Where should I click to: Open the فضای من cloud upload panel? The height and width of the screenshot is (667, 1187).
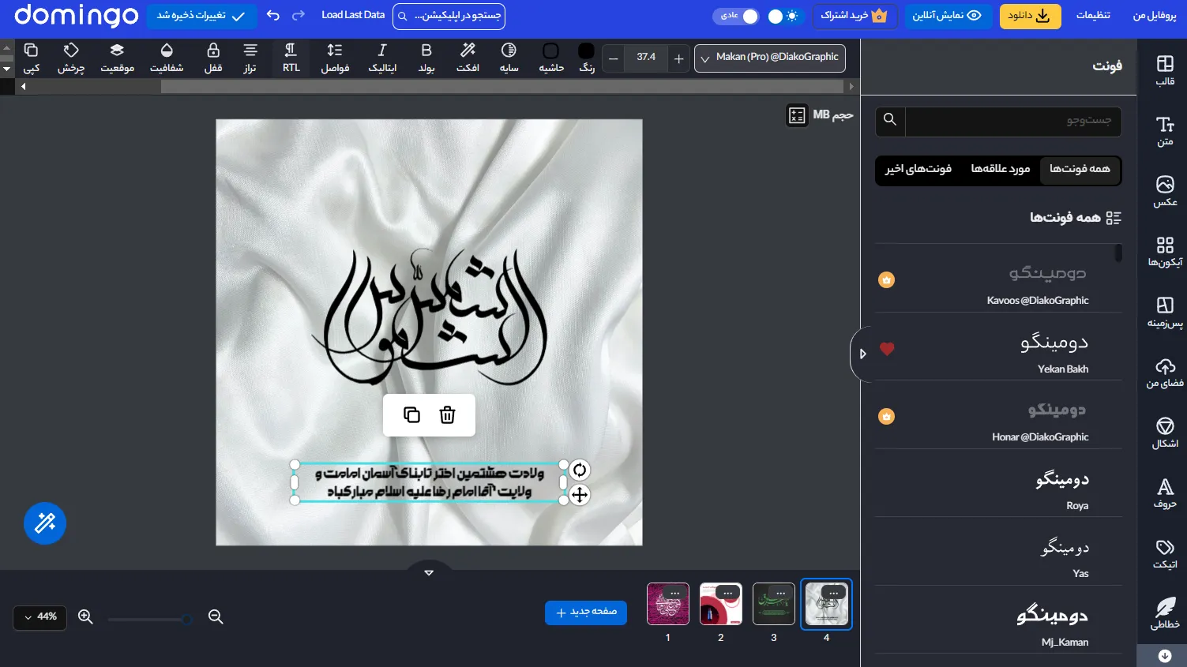pos(1165,373)
